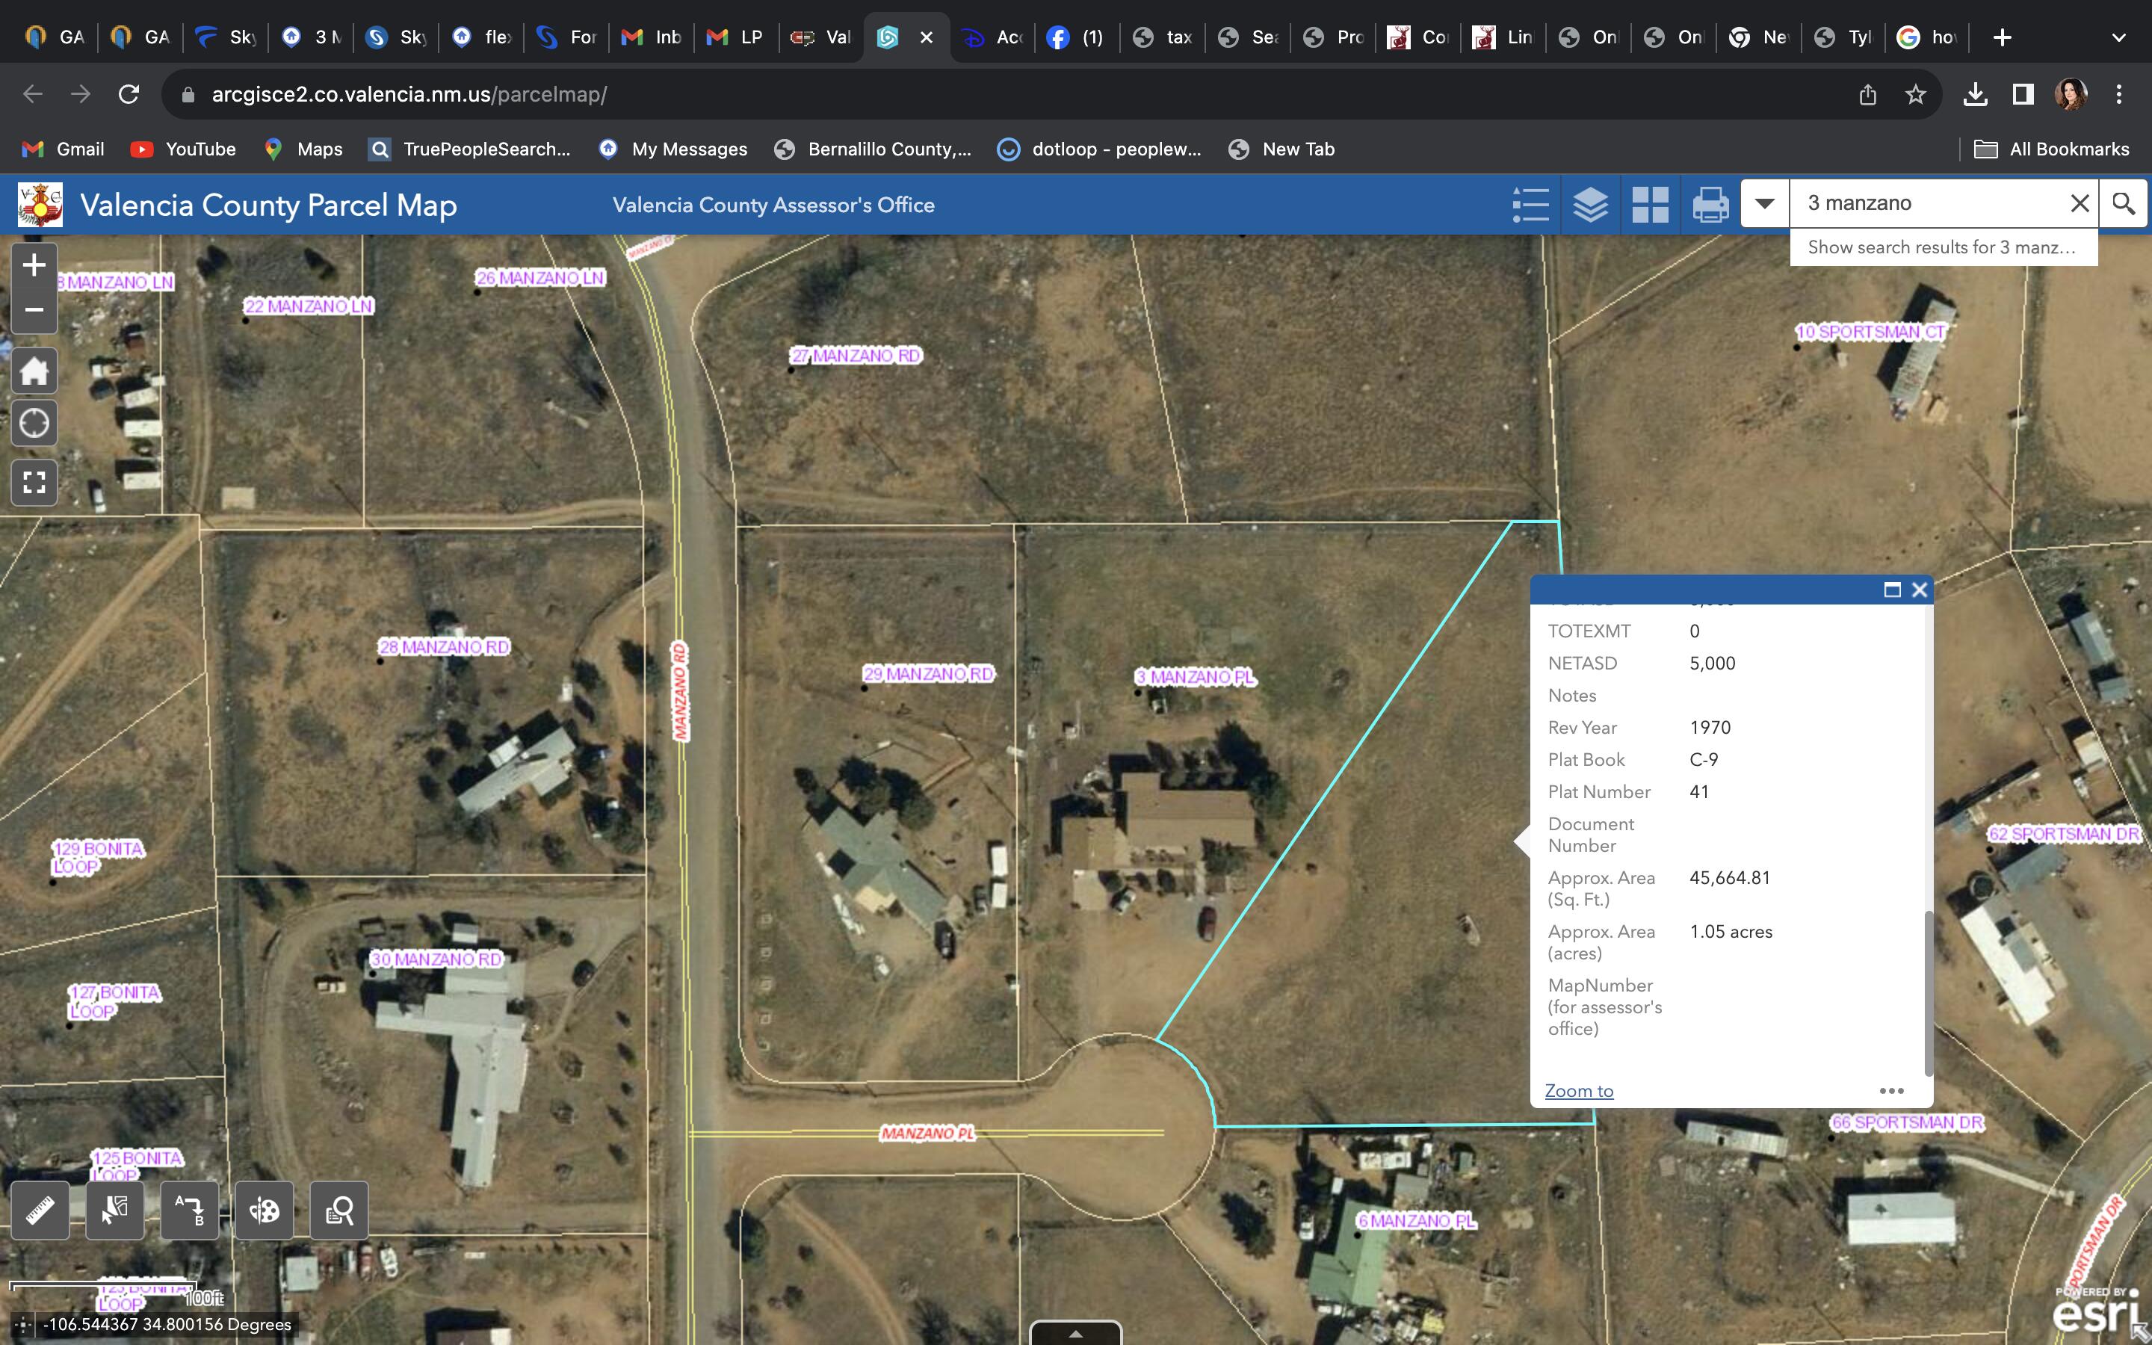Share this page using the share icon
Image resolution: width=2152 pixels, height=1345 pixels.
click(1867, 94)
